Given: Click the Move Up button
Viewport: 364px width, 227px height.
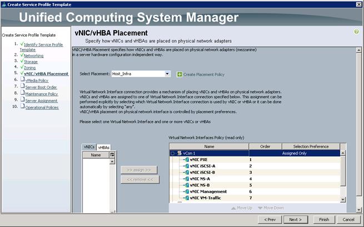Looking at the screenshot, I should click(242, 208).
